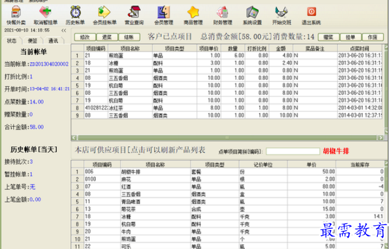Click the 暂挂帐单 count 1
The image size is (392, 249).
coord(31,174)
